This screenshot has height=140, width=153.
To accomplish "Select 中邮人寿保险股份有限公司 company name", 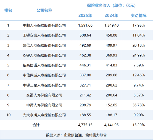I will point(44,25).
